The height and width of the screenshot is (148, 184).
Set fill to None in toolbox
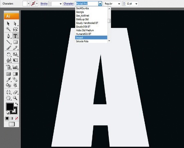click(16, 118)
